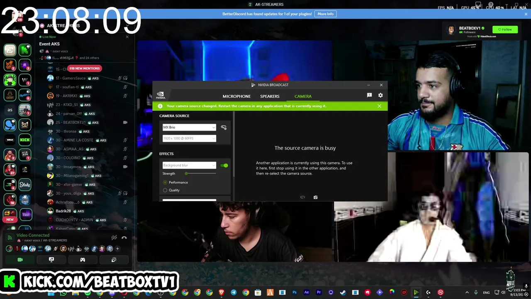
Task: Open Premiere Pro from the taskbar
Action: coord(319,292)
